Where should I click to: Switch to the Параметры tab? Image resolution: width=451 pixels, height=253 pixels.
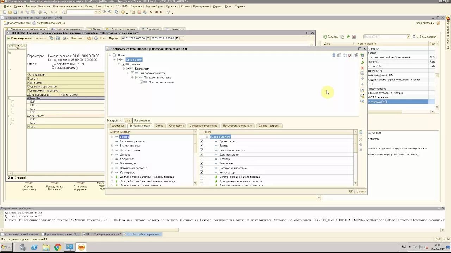click(x=117, y=126)
